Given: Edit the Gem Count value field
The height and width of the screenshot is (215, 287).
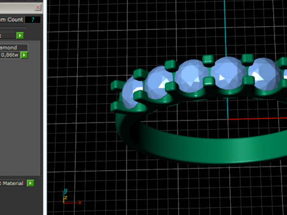Looking at the screenshot, I should click(33, 20).
